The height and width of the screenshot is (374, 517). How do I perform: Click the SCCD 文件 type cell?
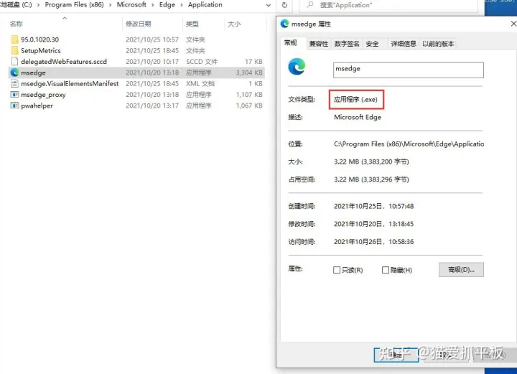[x=202, y=62]
